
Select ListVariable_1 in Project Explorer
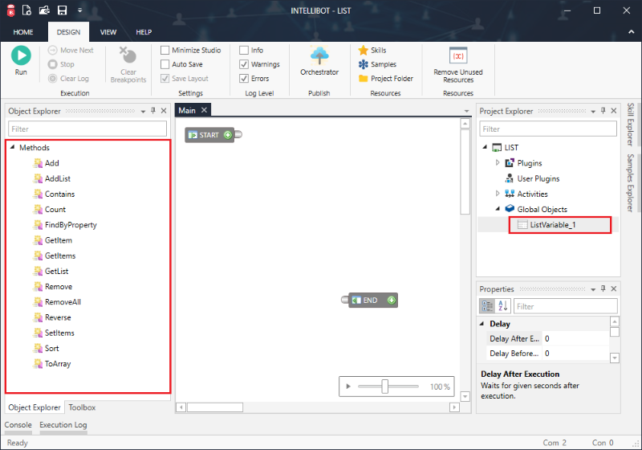pyautogui.click(x=552, y=225)
